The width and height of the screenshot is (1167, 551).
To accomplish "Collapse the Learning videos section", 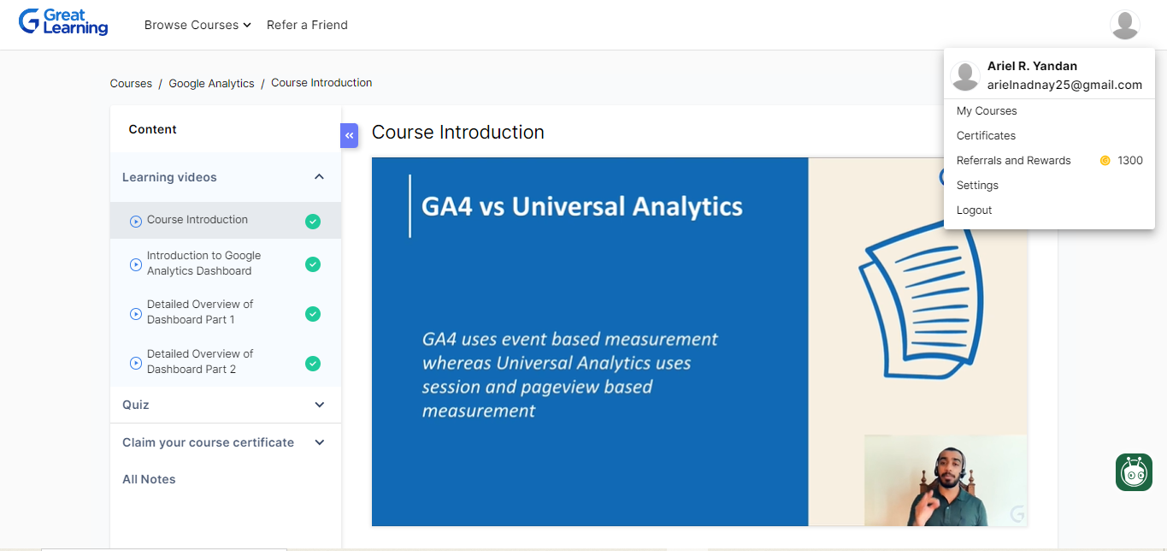I will click(x=319, y=177).
